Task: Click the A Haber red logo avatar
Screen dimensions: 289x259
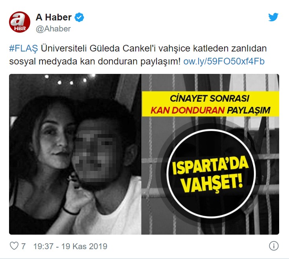Action: pyautogui.click(x=20, y=22)
